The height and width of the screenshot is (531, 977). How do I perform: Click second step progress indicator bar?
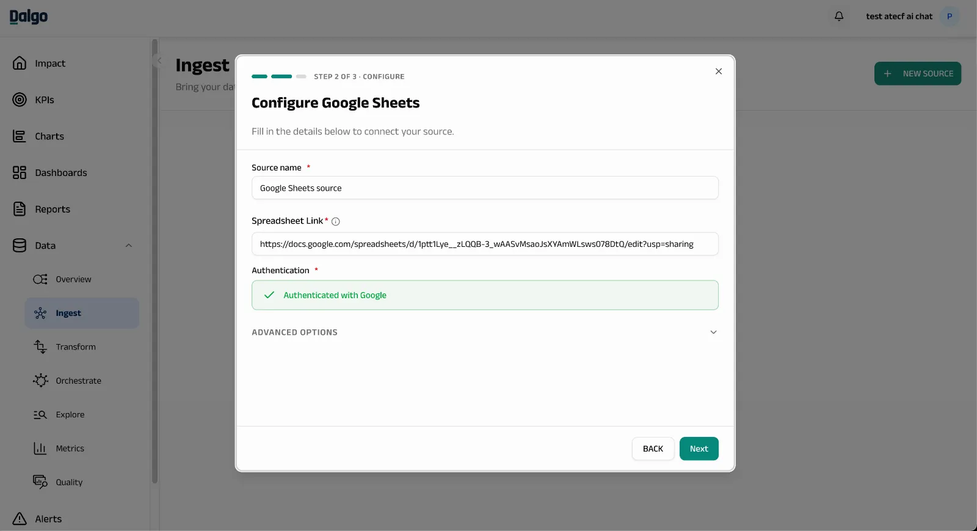pyautogui.click(x=281, y=76)
